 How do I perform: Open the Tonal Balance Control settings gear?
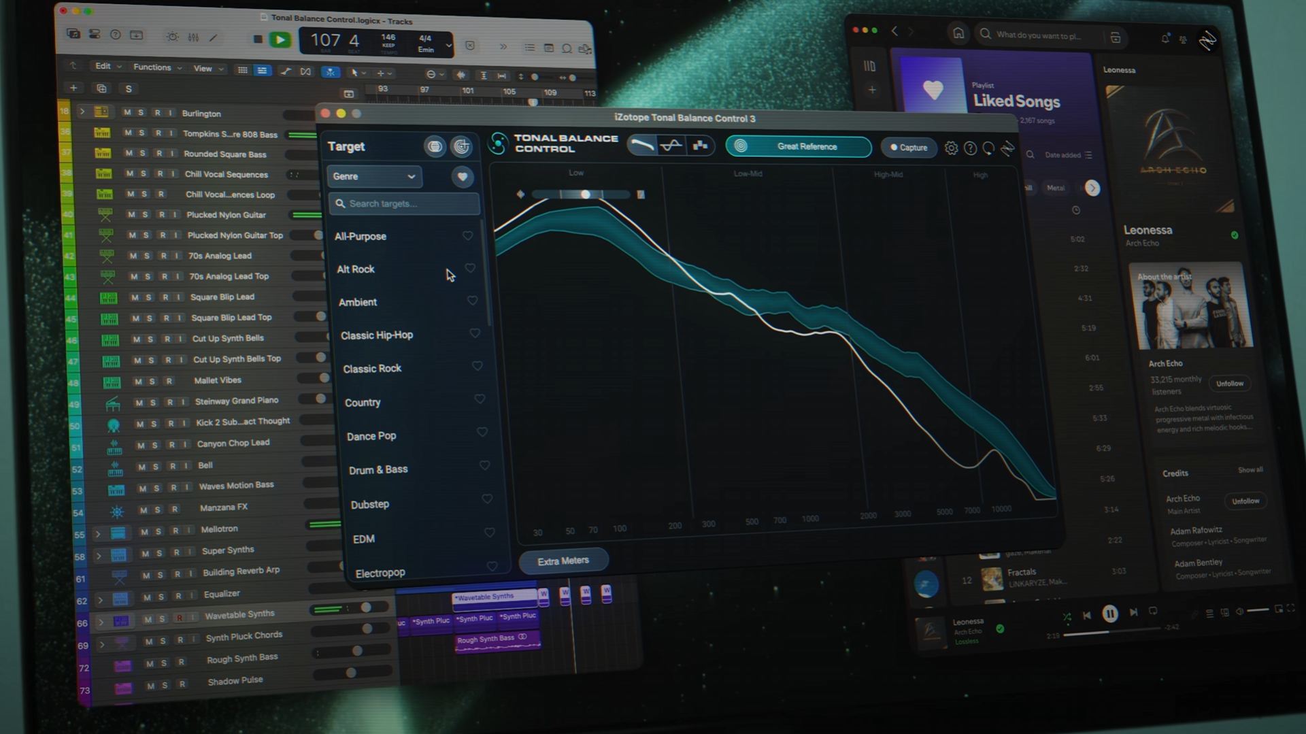(x=951, y=148)
